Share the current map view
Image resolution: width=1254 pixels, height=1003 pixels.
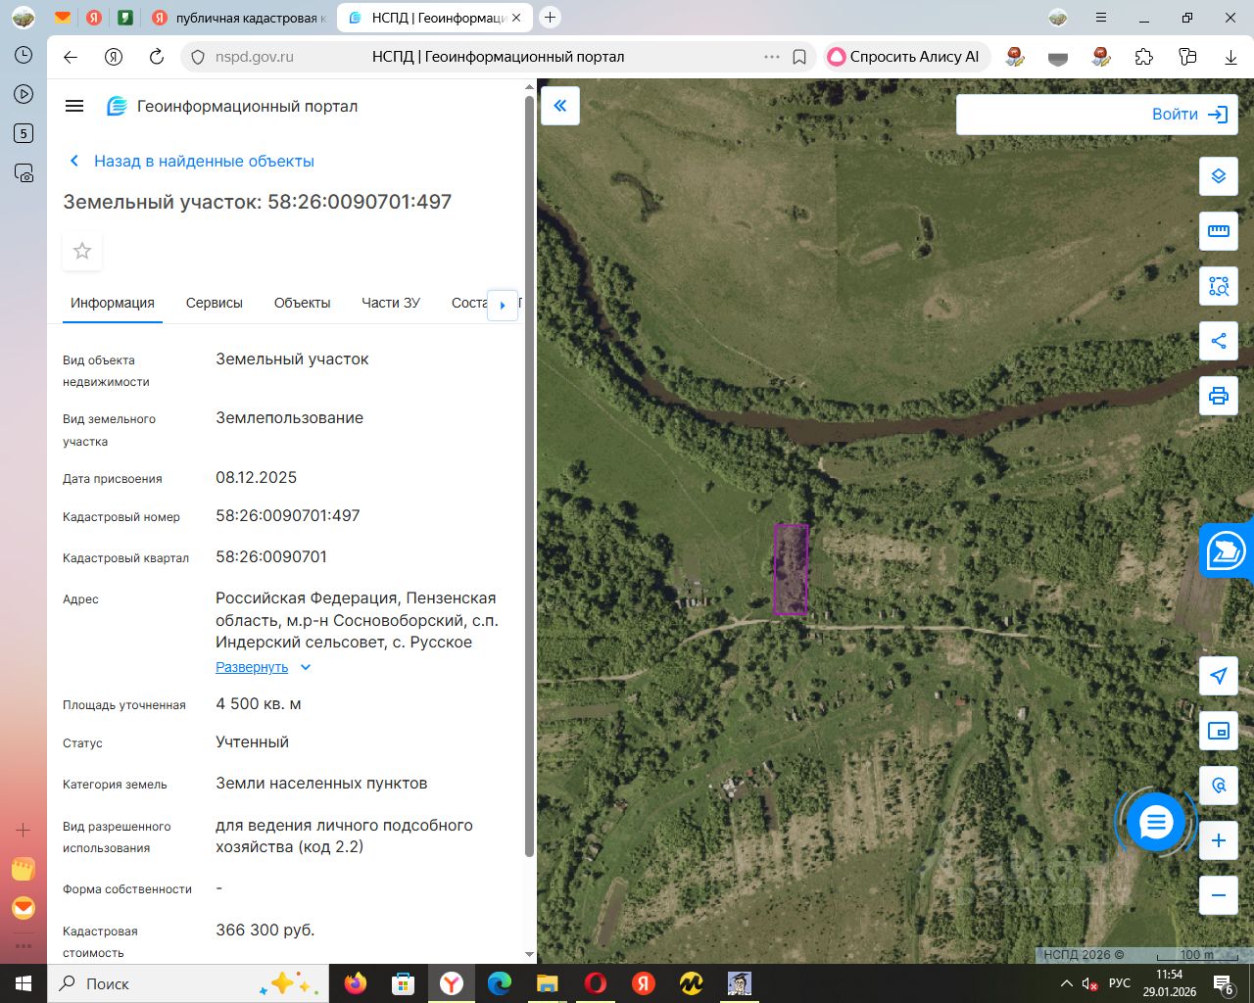tap(1219, 341)
